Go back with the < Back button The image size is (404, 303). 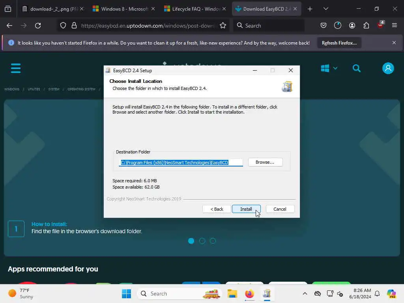point(217,209)
